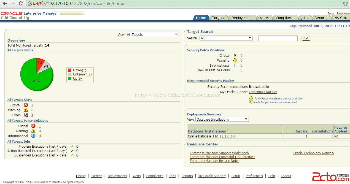Click the insecure certificate icon in address bar
The height and width of the screenshot is (184, 350).
[30, 4]
